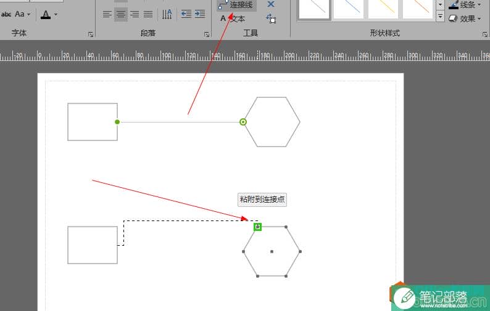The width and height of the screenshot is (490, 311).
Task: Select the straight connector line between shapes
Action: (x=180, y=122)
